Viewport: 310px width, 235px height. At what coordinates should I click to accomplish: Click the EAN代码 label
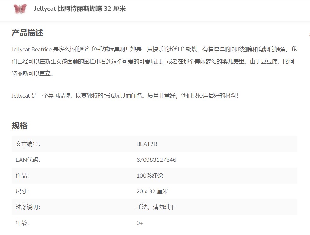[x=28, y=160]
